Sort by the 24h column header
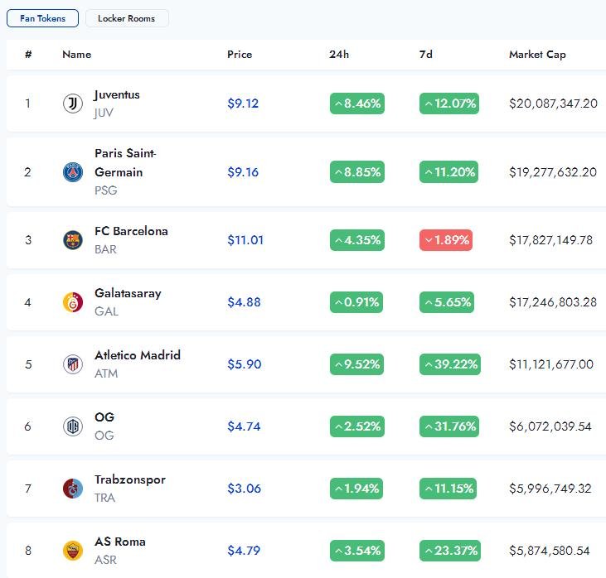Image resolution: width=606 pixels, height=578 pixels. click(x=339, y=55)
